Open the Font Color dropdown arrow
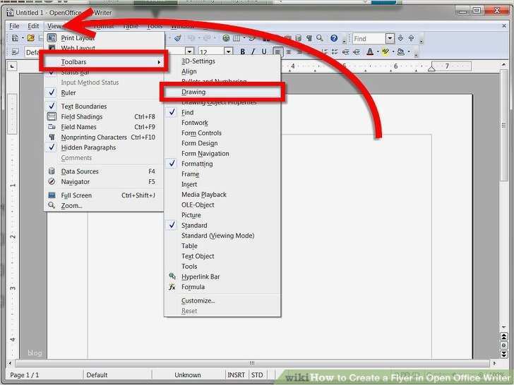This screenshot has width=514, height=385. (x=377, y=51)
